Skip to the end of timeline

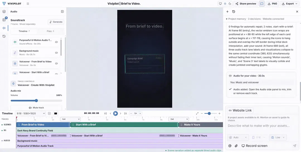125,113
